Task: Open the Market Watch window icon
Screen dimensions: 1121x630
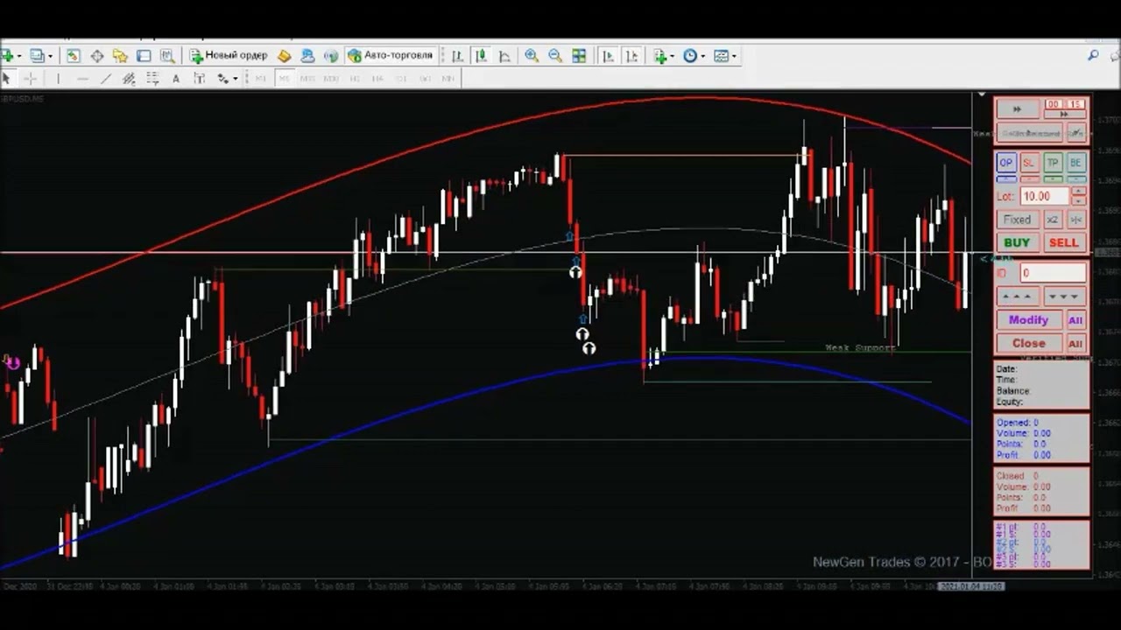Action: click(73, 56)
